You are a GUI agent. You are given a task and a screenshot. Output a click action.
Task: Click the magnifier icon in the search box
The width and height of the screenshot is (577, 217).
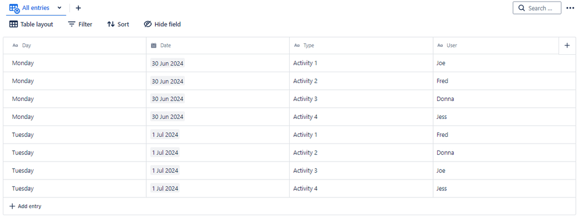[521, 8]
